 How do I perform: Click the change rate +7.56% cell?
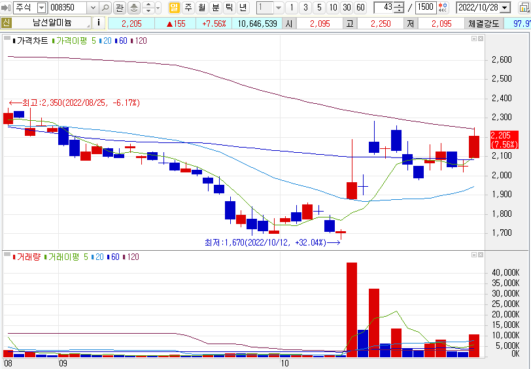pos(214,24)
